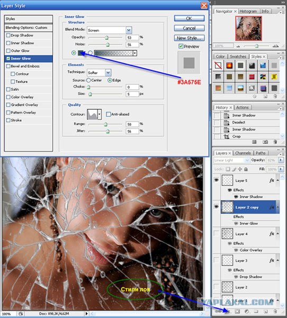The image size is (287, 318).
Task: Apply the No Style preset with red slash
Action: 218,66
